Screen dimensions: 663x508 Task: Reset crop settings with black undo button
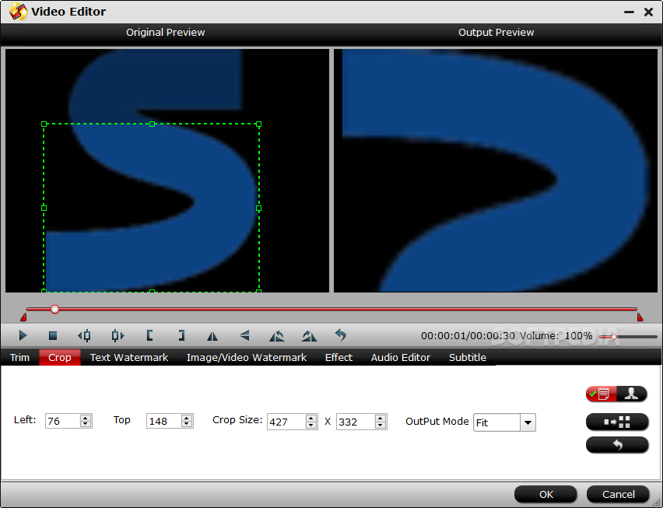click(x=617, y=445)
